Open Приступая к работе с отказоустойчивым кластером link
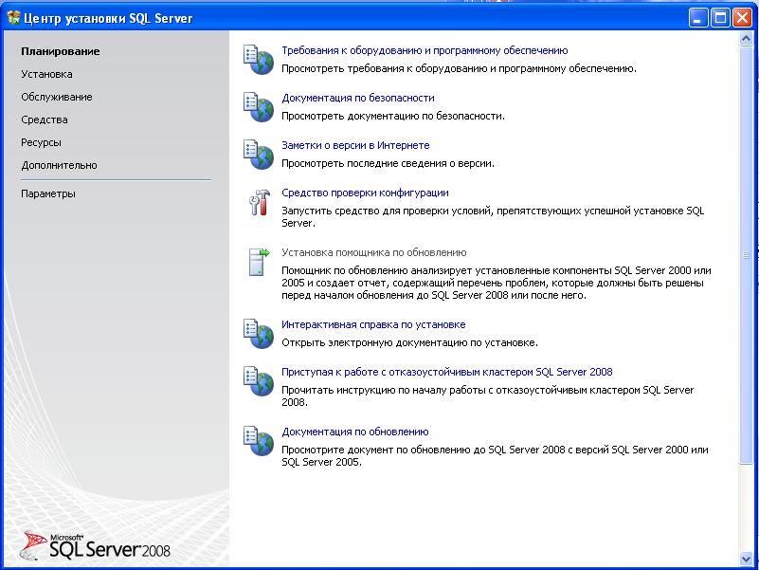This screenshot has height=570, width=759. tap(447, 372)
